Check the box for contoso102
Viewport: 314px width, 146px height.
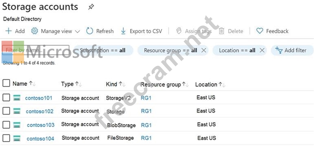click(x=6, y=111)
